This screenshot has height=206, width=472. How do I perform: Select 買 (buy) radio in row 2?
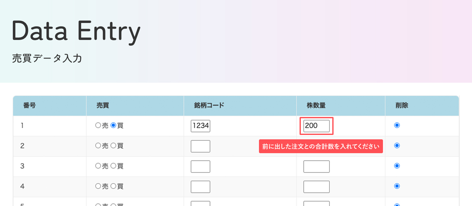[x=114, y=146]
